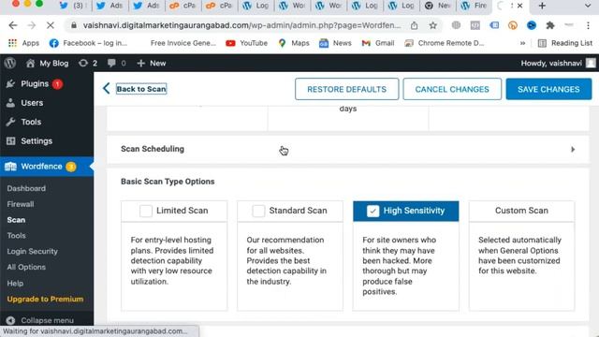Viewport: 599px width, 337px height.
Task: Bookmark page with star icon
Action: (432, 25)
